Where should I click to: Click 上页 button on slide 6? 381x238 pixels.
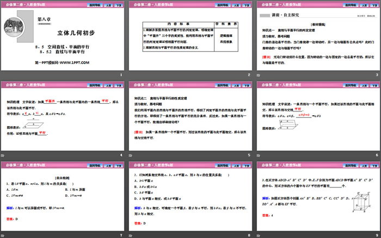tap(364, 85)
